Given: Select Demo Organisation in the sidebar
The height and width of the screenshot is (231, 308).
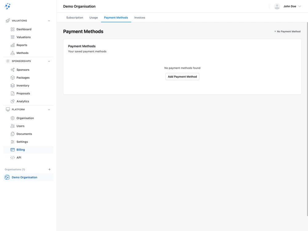Looking at the screenshot, I should tap(25, 177).
